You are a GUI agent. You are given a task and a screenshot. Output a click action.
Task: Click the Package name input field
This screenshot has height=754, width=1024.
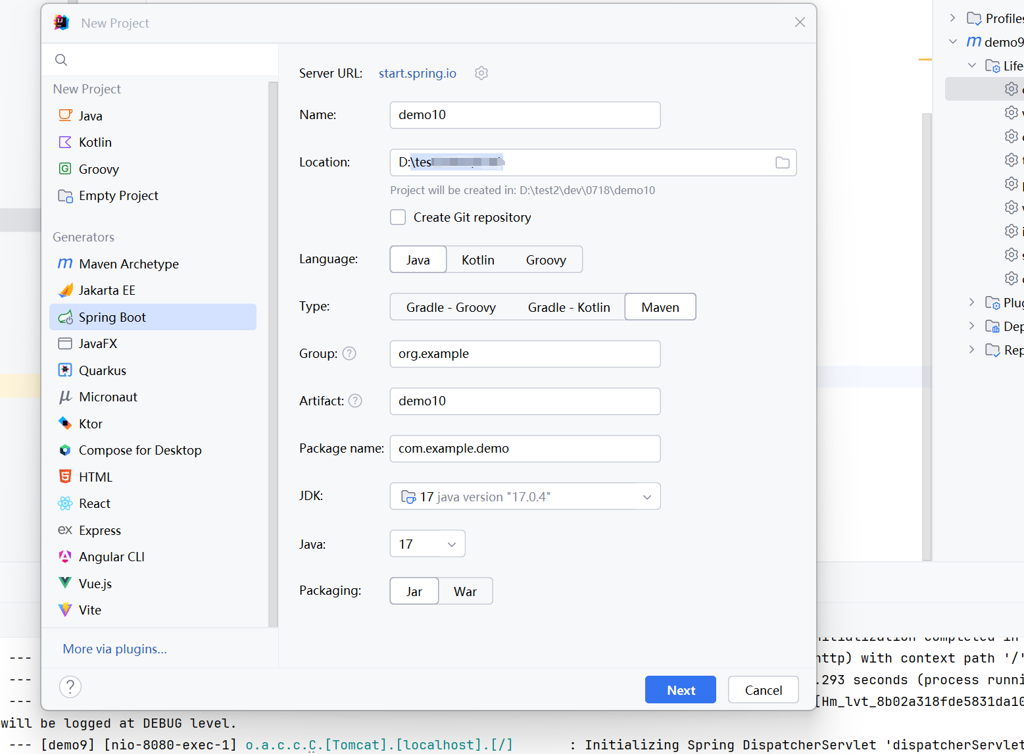click(525, 448)
